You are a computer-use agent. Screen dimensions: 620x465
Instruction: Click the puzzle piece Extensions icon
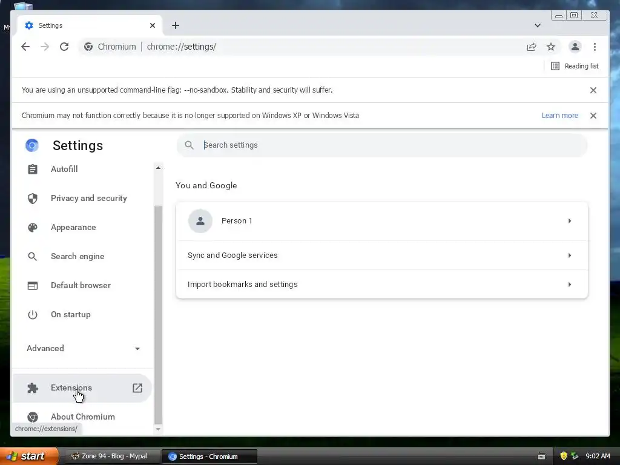(x=33, y=388)
